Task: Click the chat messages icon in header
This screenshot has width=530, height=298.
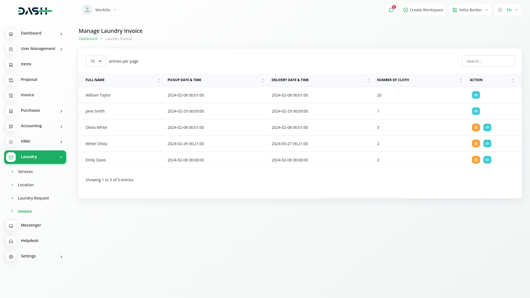Action: pyautogui.click(x=391, y=10)
